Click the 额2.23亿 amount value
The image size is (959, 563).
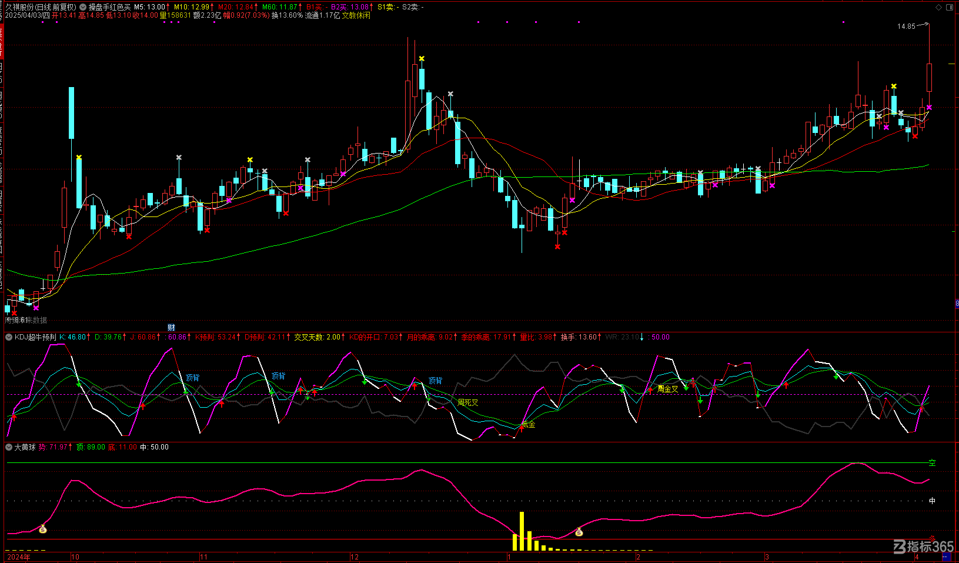click(x=207, y=15)
